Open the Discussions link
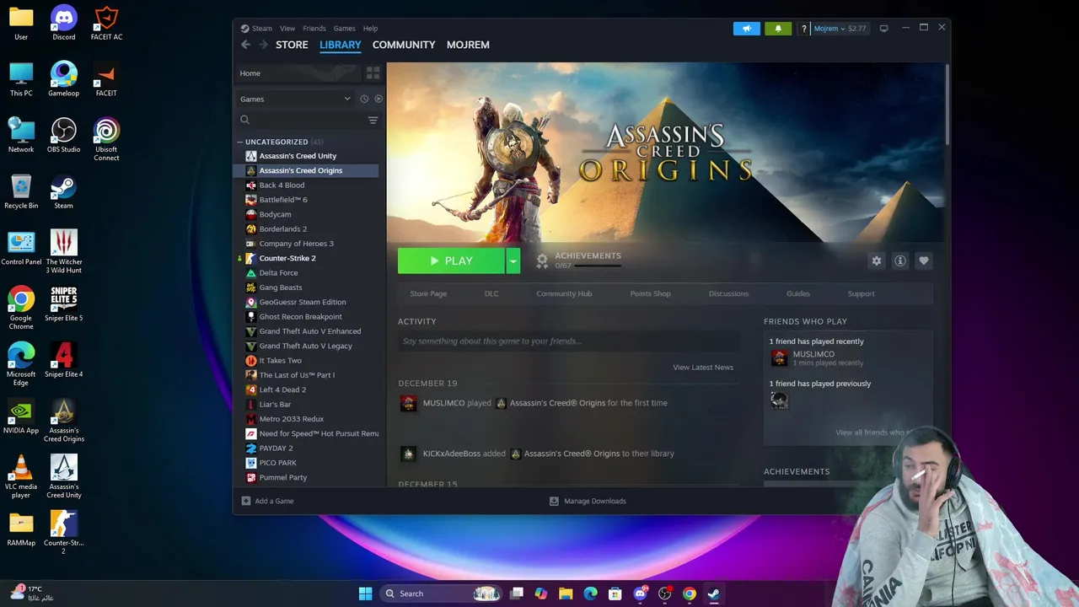The image size is (1079, 607). [728, 293]
